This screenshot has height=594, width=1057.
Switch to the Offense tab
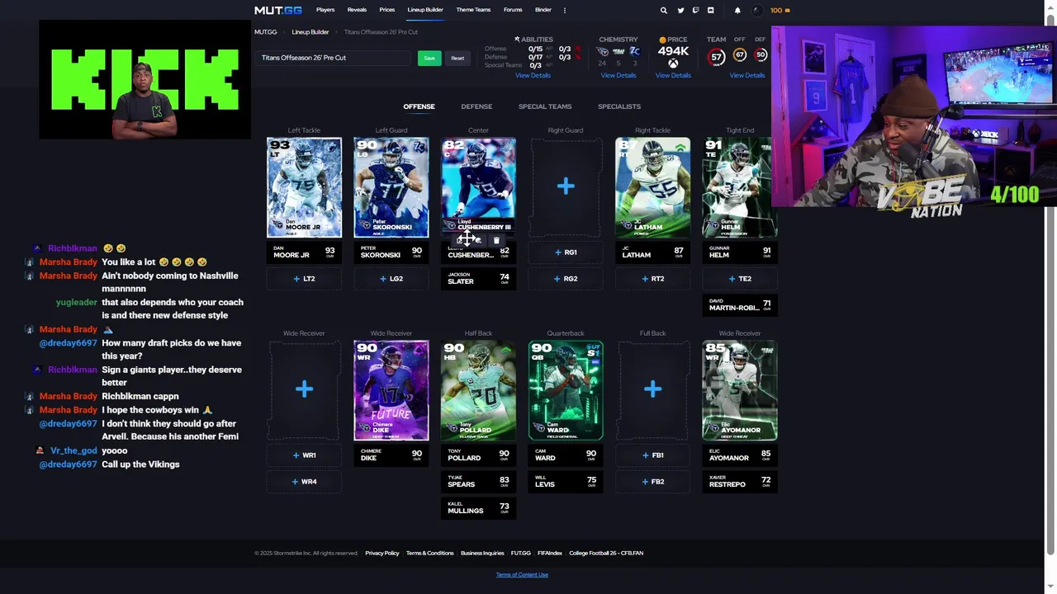(x=419, y=106)
